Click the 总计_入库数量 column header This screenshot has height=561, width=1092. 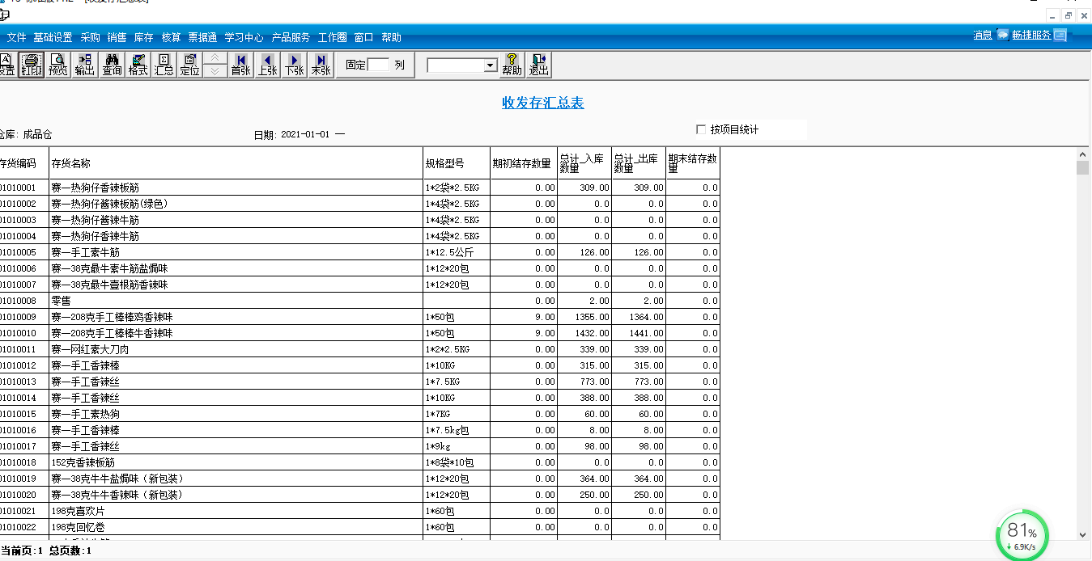[584, 163]
